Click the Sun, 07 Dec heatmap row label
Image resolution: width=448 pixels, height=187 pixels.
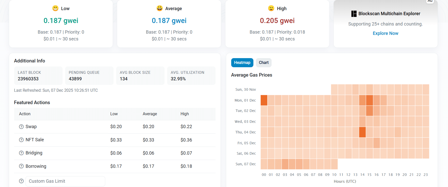245,164
